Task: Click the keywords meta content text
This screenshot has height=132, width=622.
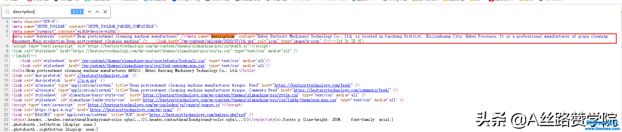Action: [x=128, y=36]
